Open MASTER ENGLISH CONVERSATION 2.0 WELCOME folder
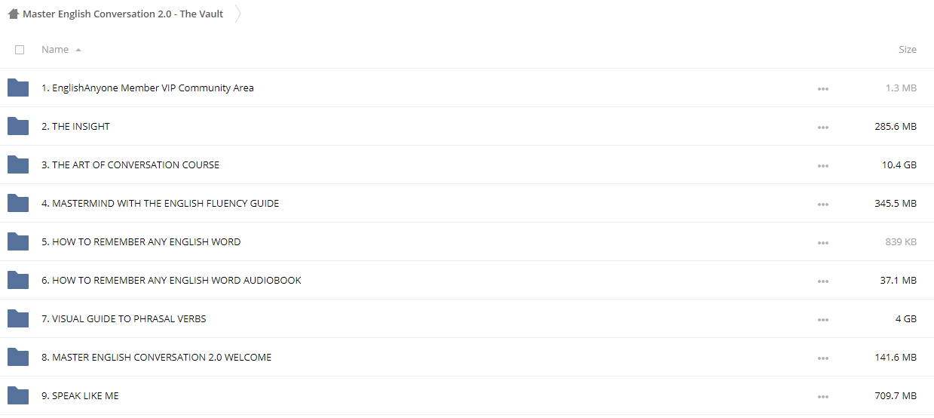The image size is (934, 418). (156, 357)
